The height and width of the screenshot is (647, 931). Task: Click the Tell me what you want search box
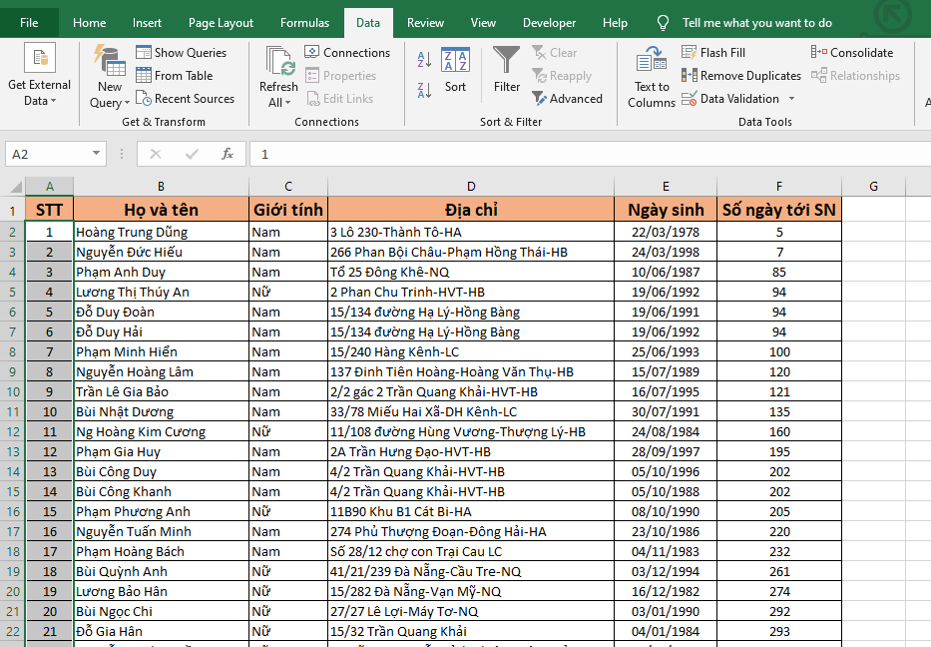(756, 23)
